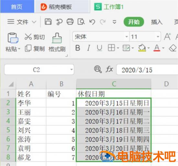The height and width of the screenshot is (166, 178).
Task: Click the Print icon
Action: tap(70, 22)
